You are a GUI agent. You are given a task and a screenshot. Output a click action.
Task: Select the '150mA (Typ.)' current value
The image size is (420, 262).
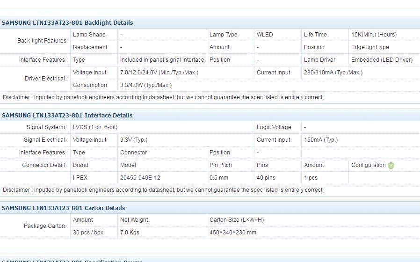[321, 139]
